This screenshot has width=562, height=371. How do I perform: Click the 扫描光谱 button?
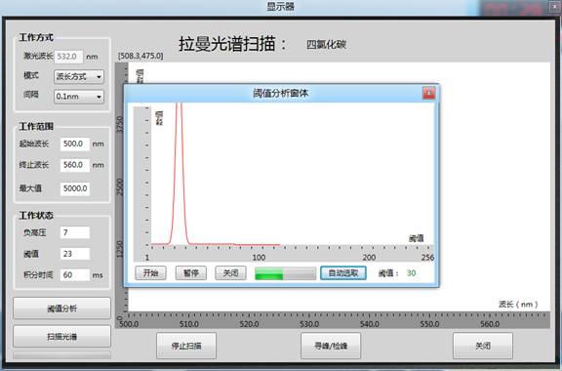(62, 337)
